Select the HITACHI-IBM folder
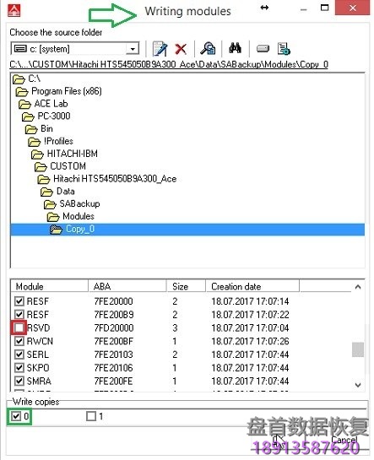This screenshot has height=460, width=374. point(64,154)
